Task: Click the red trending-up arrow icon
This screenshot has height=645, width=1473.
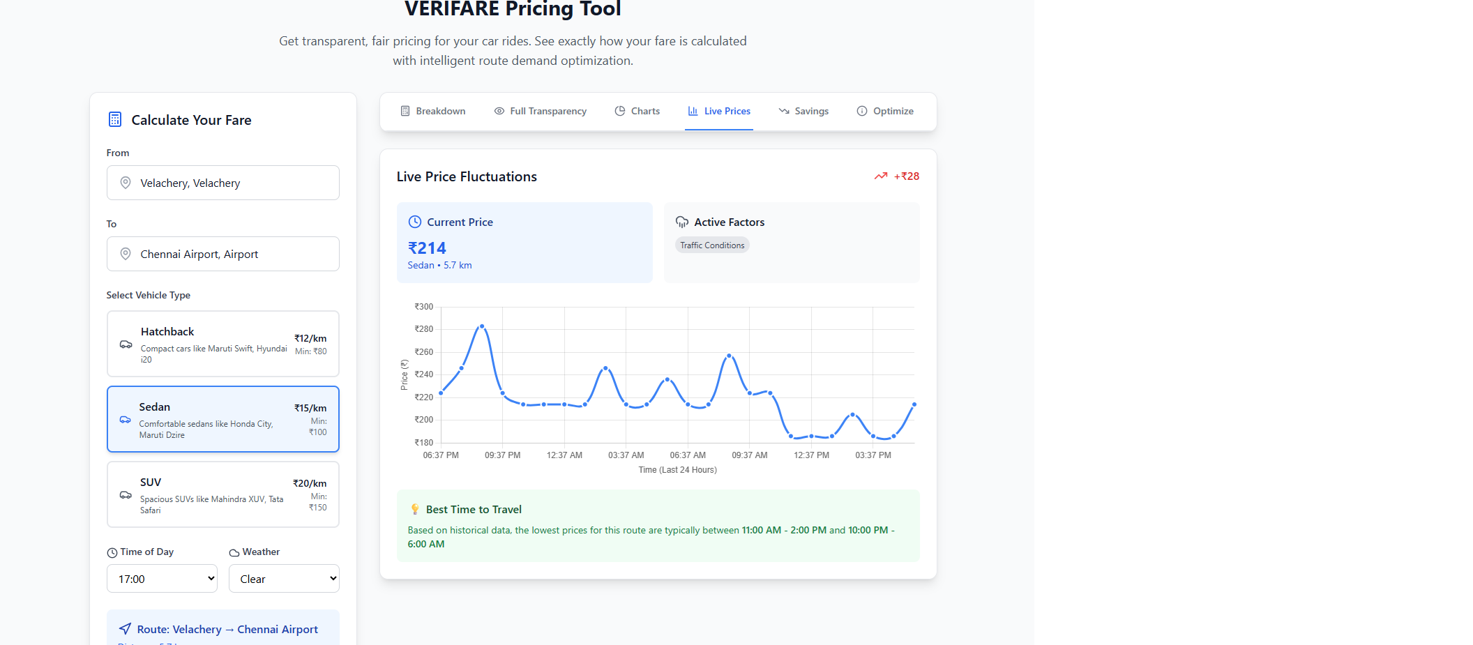Action: pos(881,176)
